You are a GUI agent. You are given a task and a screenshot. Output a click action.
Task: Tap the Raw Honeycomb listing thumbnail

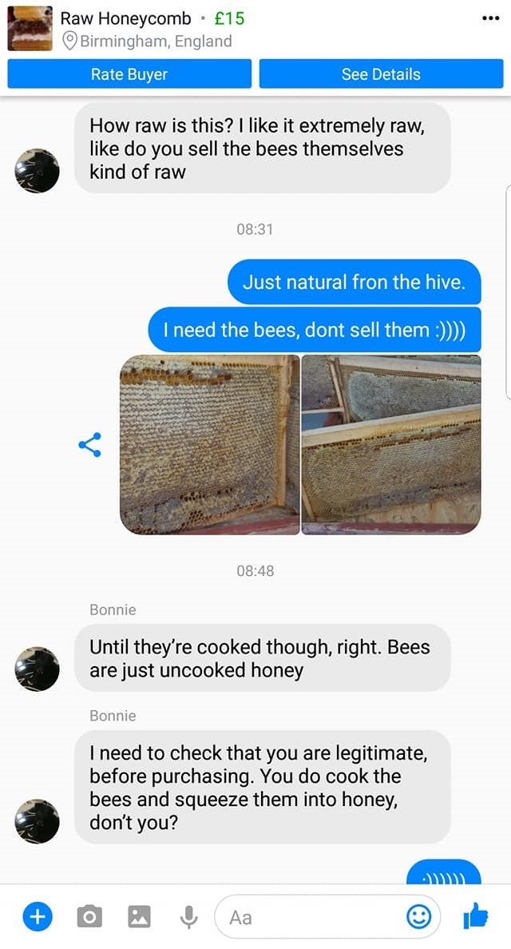click(x=30, y=29)
